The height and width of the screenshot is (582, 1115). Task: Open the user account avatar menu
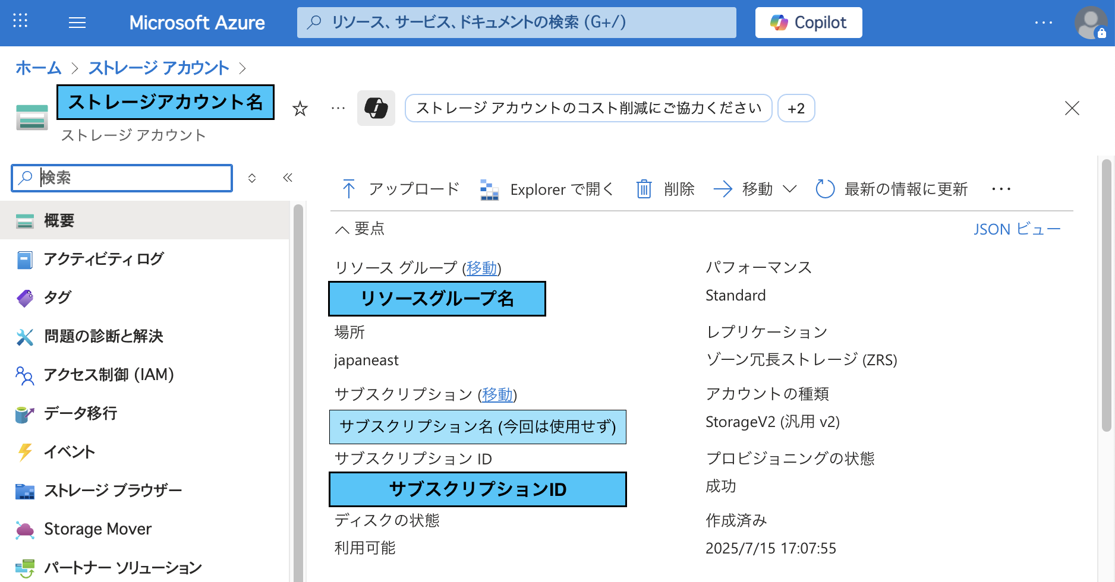[x=1091, y=23]
